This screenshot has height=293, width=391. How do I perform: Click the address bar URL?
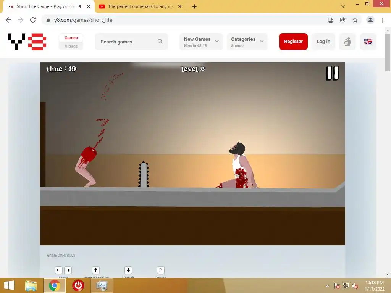point(83,20)
